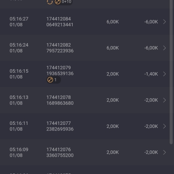
Task: Open round ID 174412078 1689863680
Action: [60, 100]
